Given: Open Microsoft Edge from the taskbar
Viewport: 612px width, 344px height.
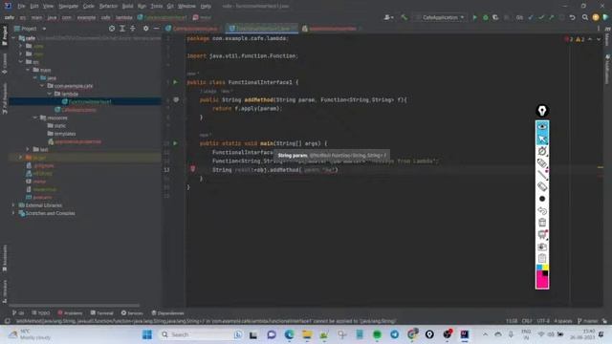Looking at the screenshot, I should point(289,334).
